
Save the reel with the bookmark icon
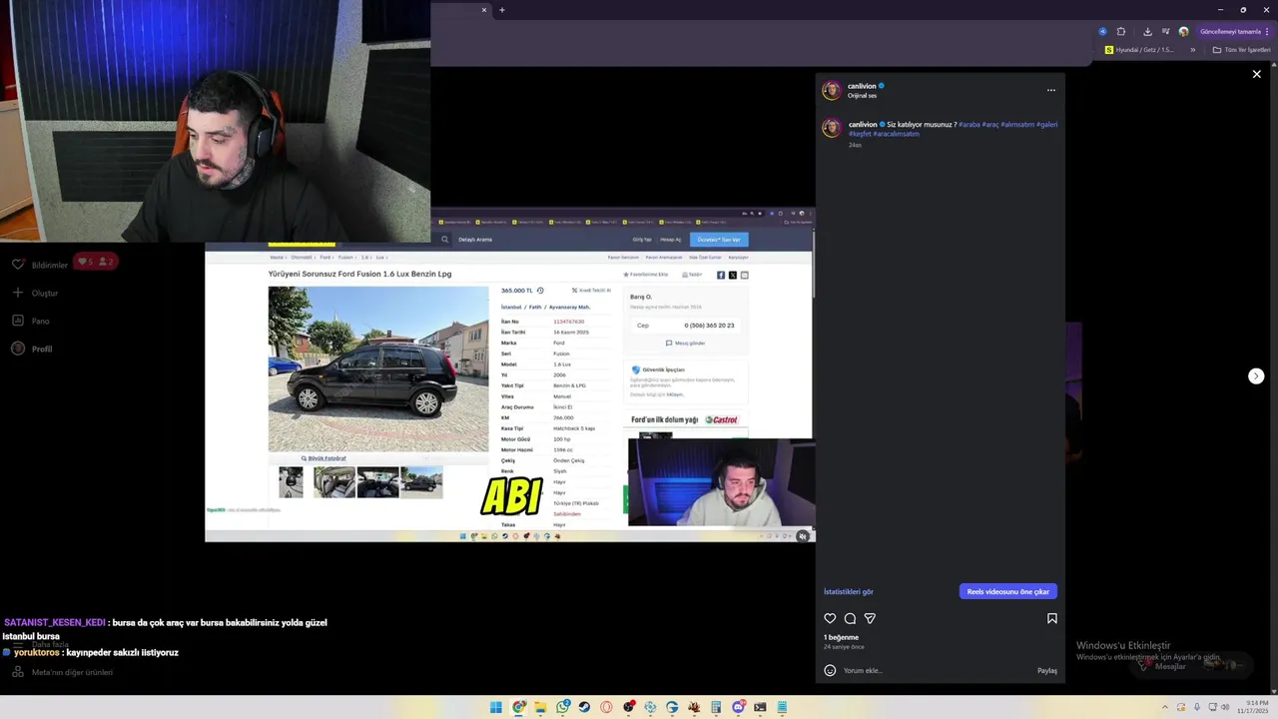coord(1052,618)
